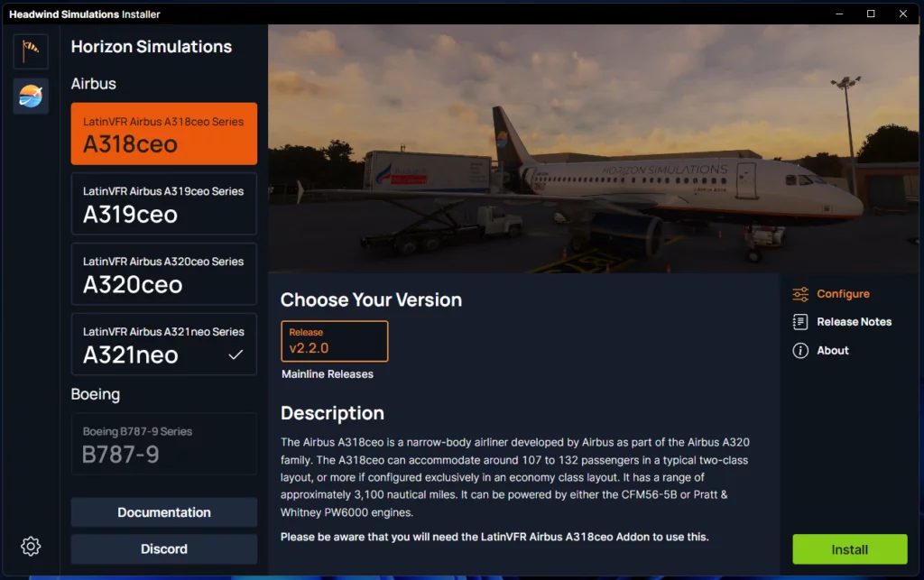Click the Configure sliders icon
Image resolution: width=924 pixels, height=580 pixels.
coord(800,294)
